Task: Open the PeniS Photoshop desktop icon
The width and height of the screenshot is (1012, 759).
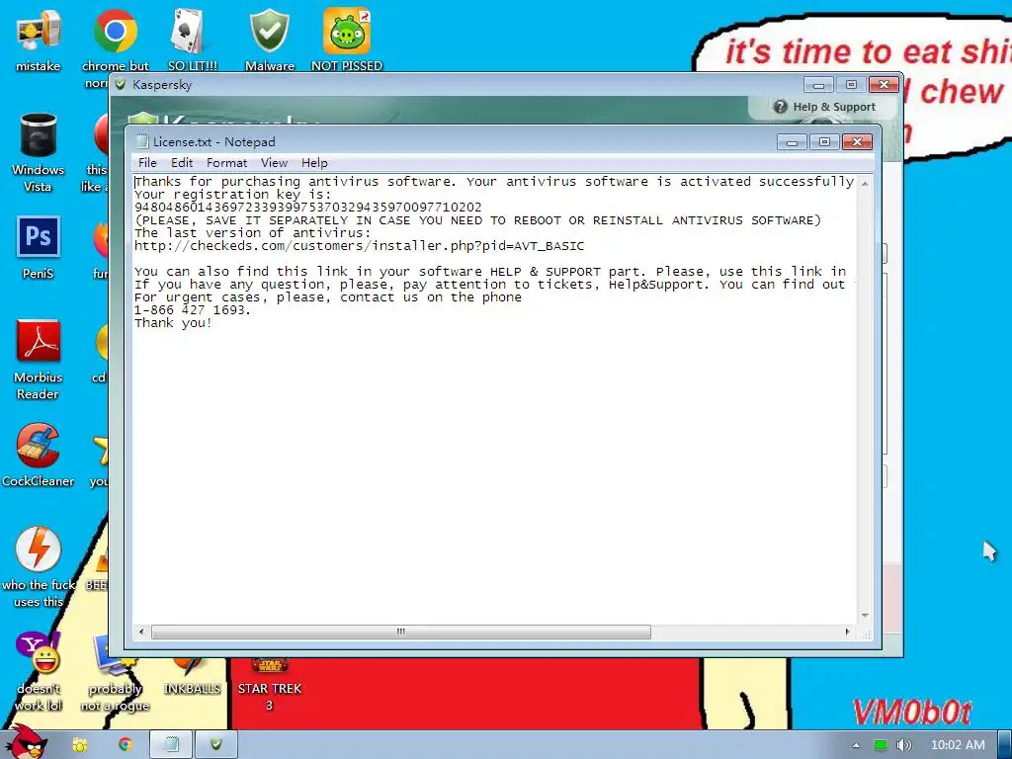Action: [x=39, y=248]
